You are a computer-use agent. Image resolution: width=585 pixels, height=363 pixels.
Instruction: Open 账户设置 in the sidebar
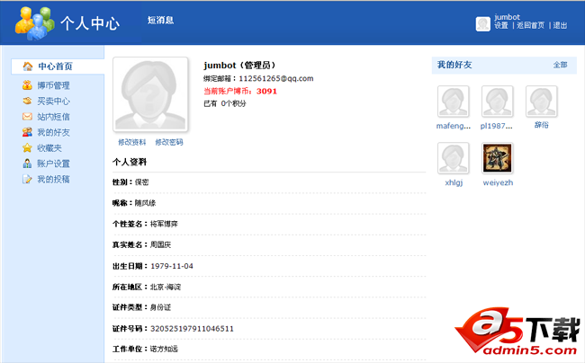click(x=53, y=164)
